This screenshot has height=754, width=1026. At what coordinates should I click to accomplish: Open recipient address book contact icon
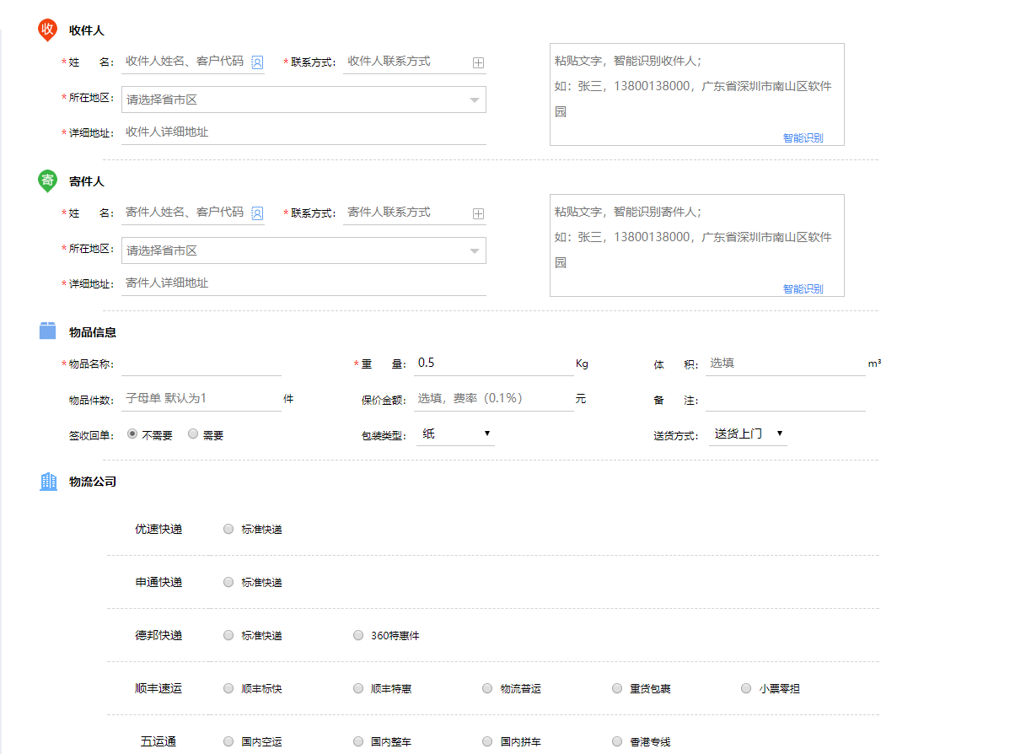point(257,62)
